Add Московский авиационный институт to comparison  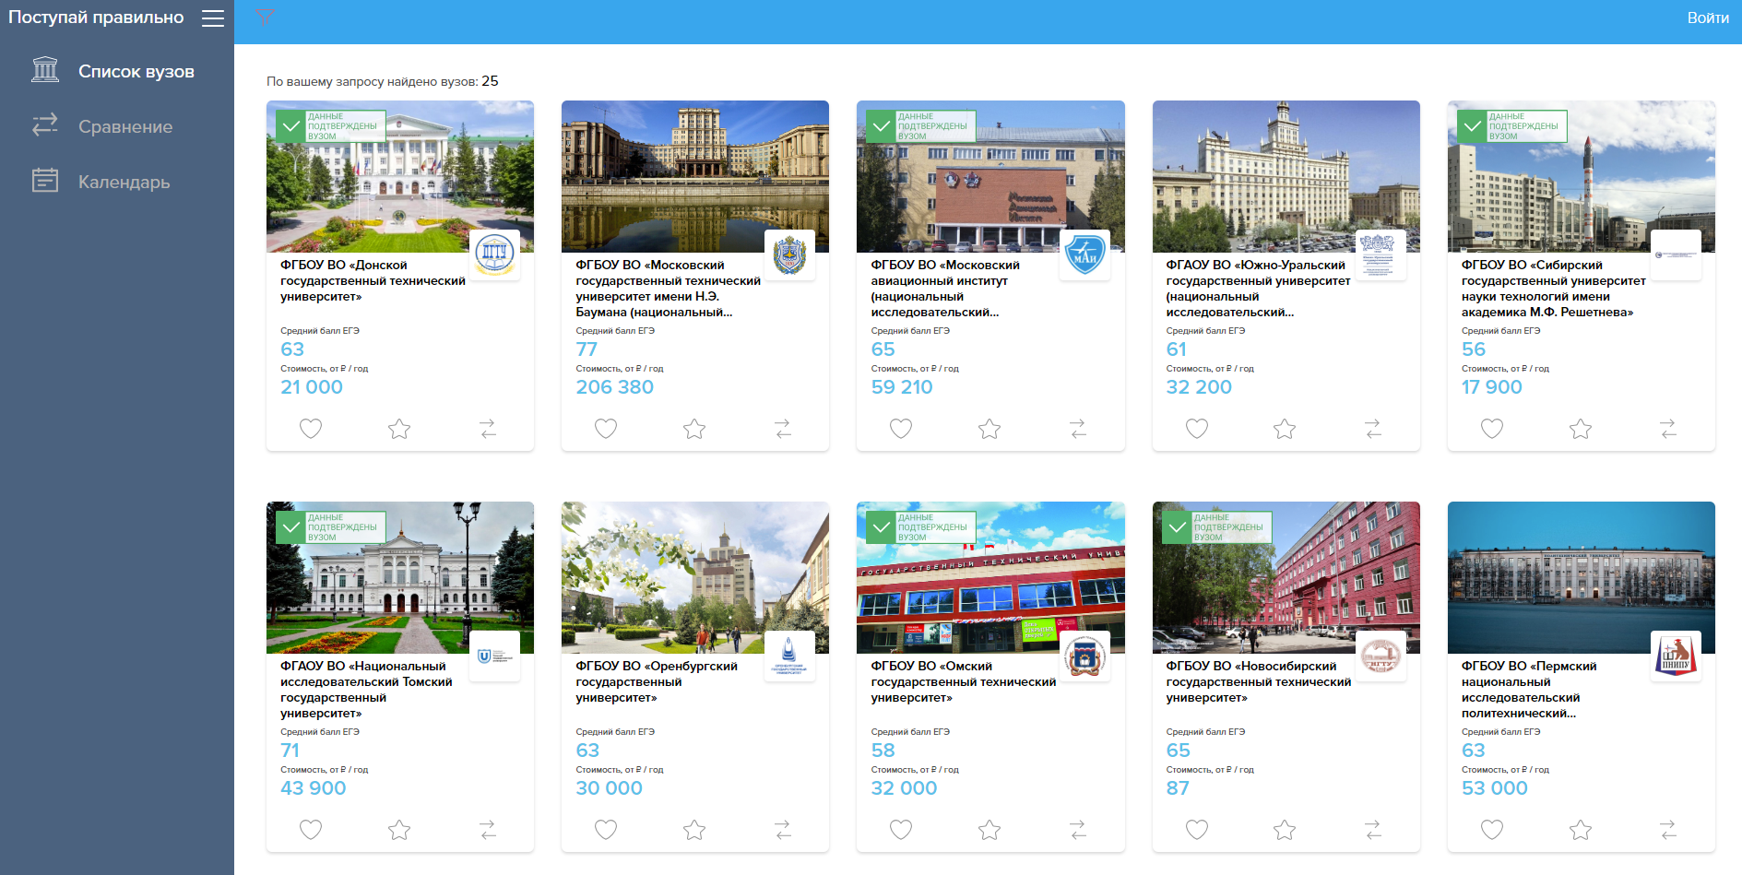click(1078, 429)
